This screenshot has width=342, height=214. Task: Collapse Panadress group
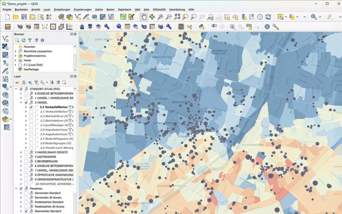[x=16, y=189]
